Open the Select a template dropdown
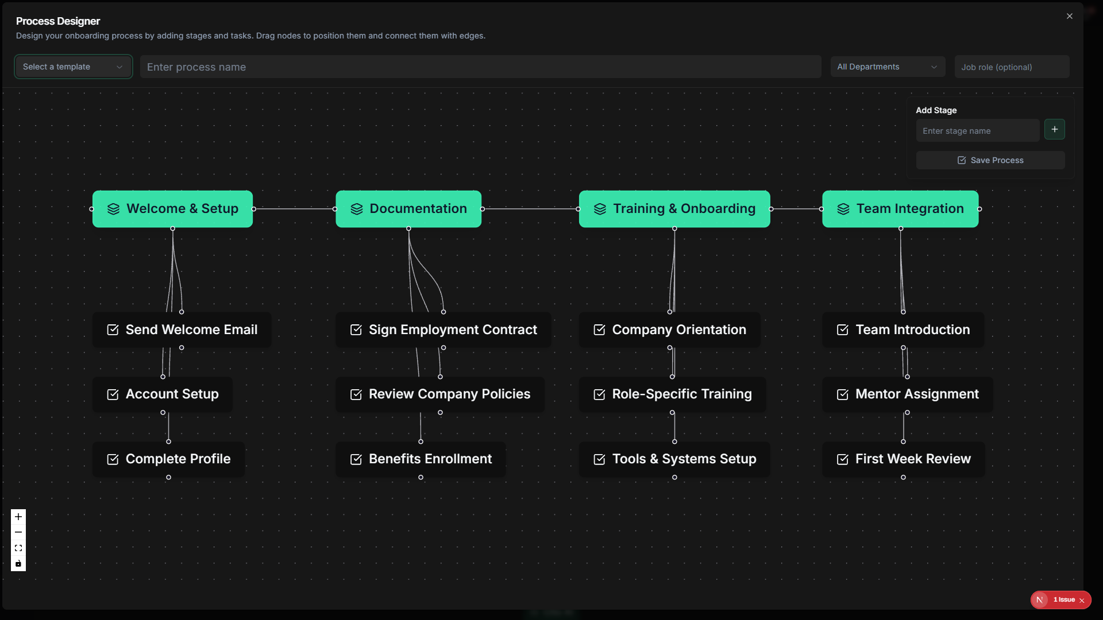The image size is (1103, 620). [x=73, y=67]
